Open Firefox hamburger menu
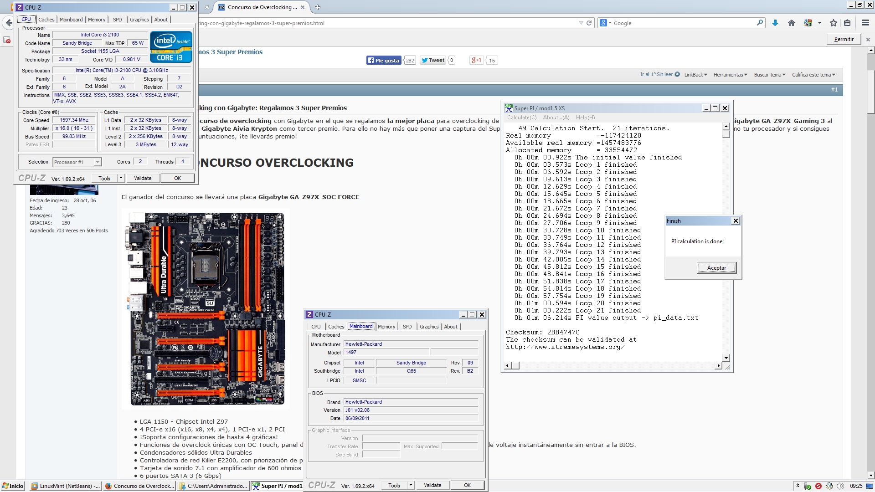Viewport: 875px width, 492px height. 865,23
